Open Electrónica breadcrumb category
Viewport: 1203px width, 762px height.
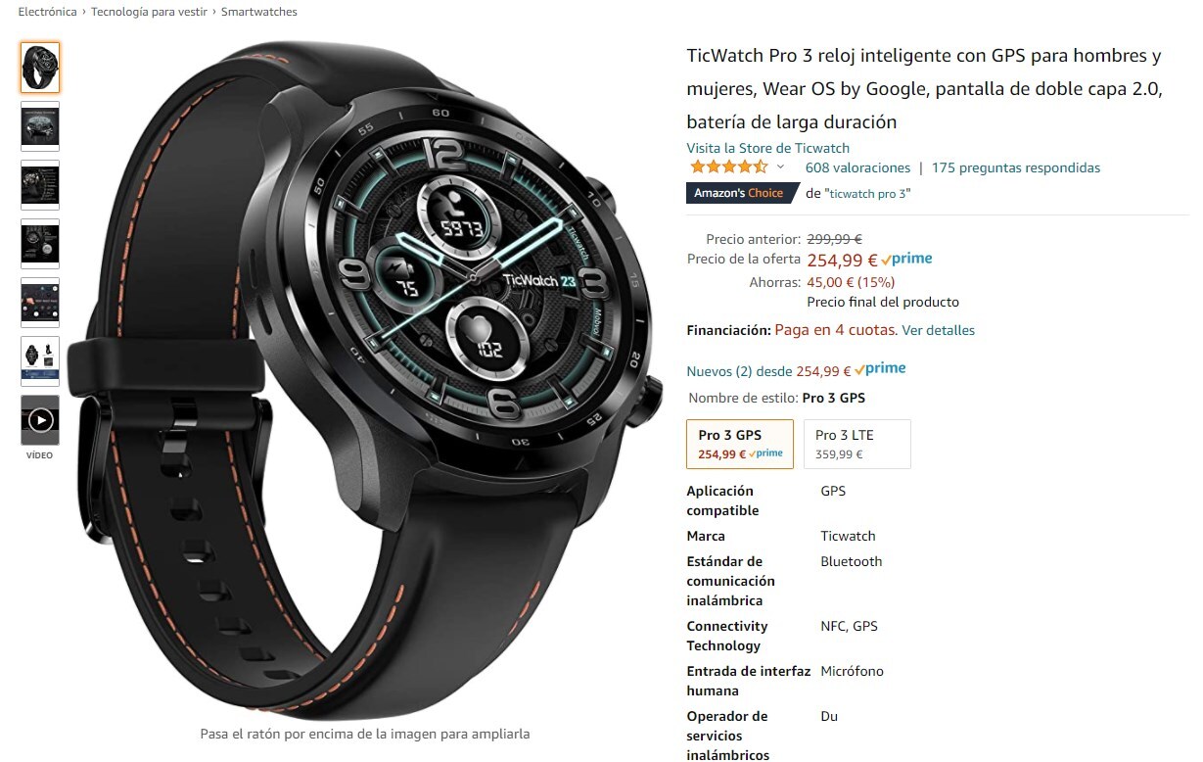pyautogui.click(x=47, y=12)
